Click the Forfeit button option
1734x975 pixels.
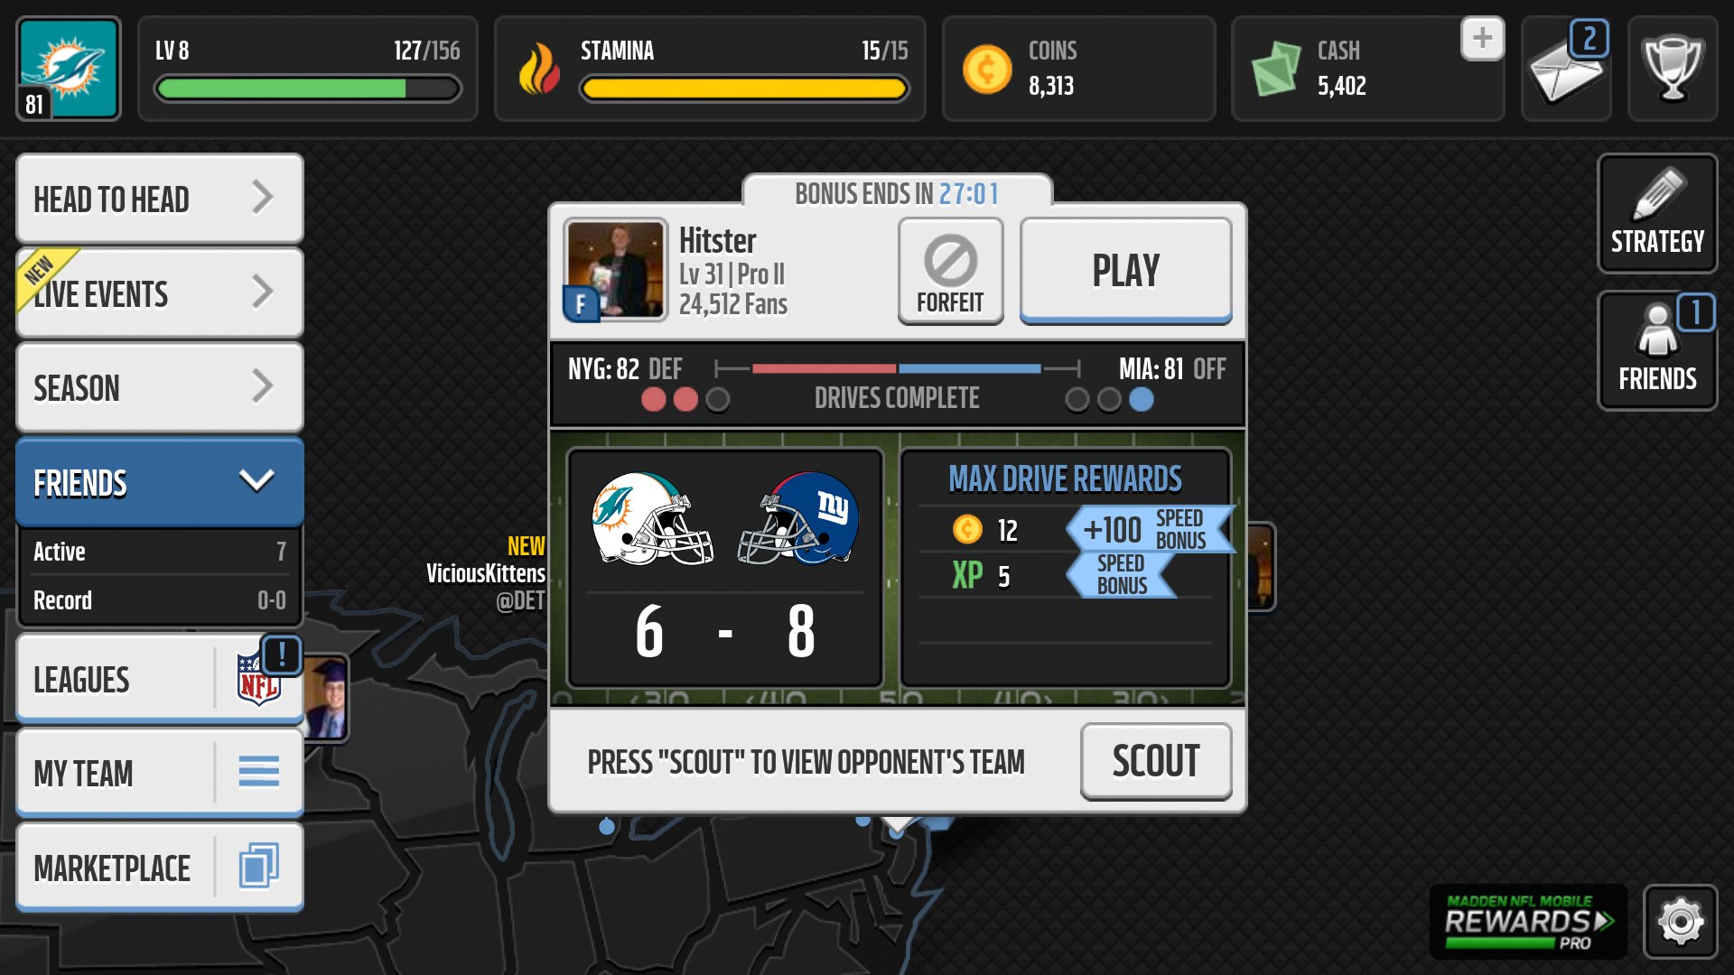point(950,270)
